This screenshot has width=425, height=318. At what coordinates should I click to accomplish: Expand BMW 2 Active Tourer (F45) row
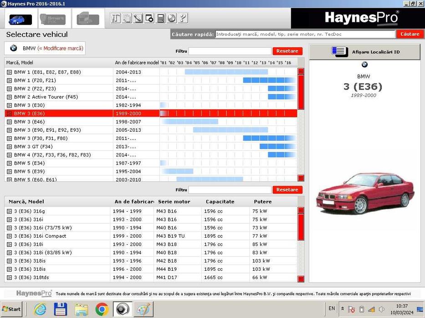[9, 97]
